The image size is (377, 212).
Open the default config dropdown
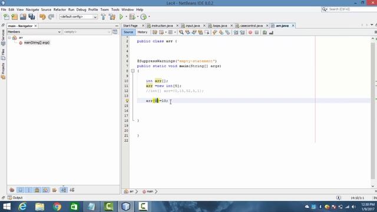(x=78, y=17)
